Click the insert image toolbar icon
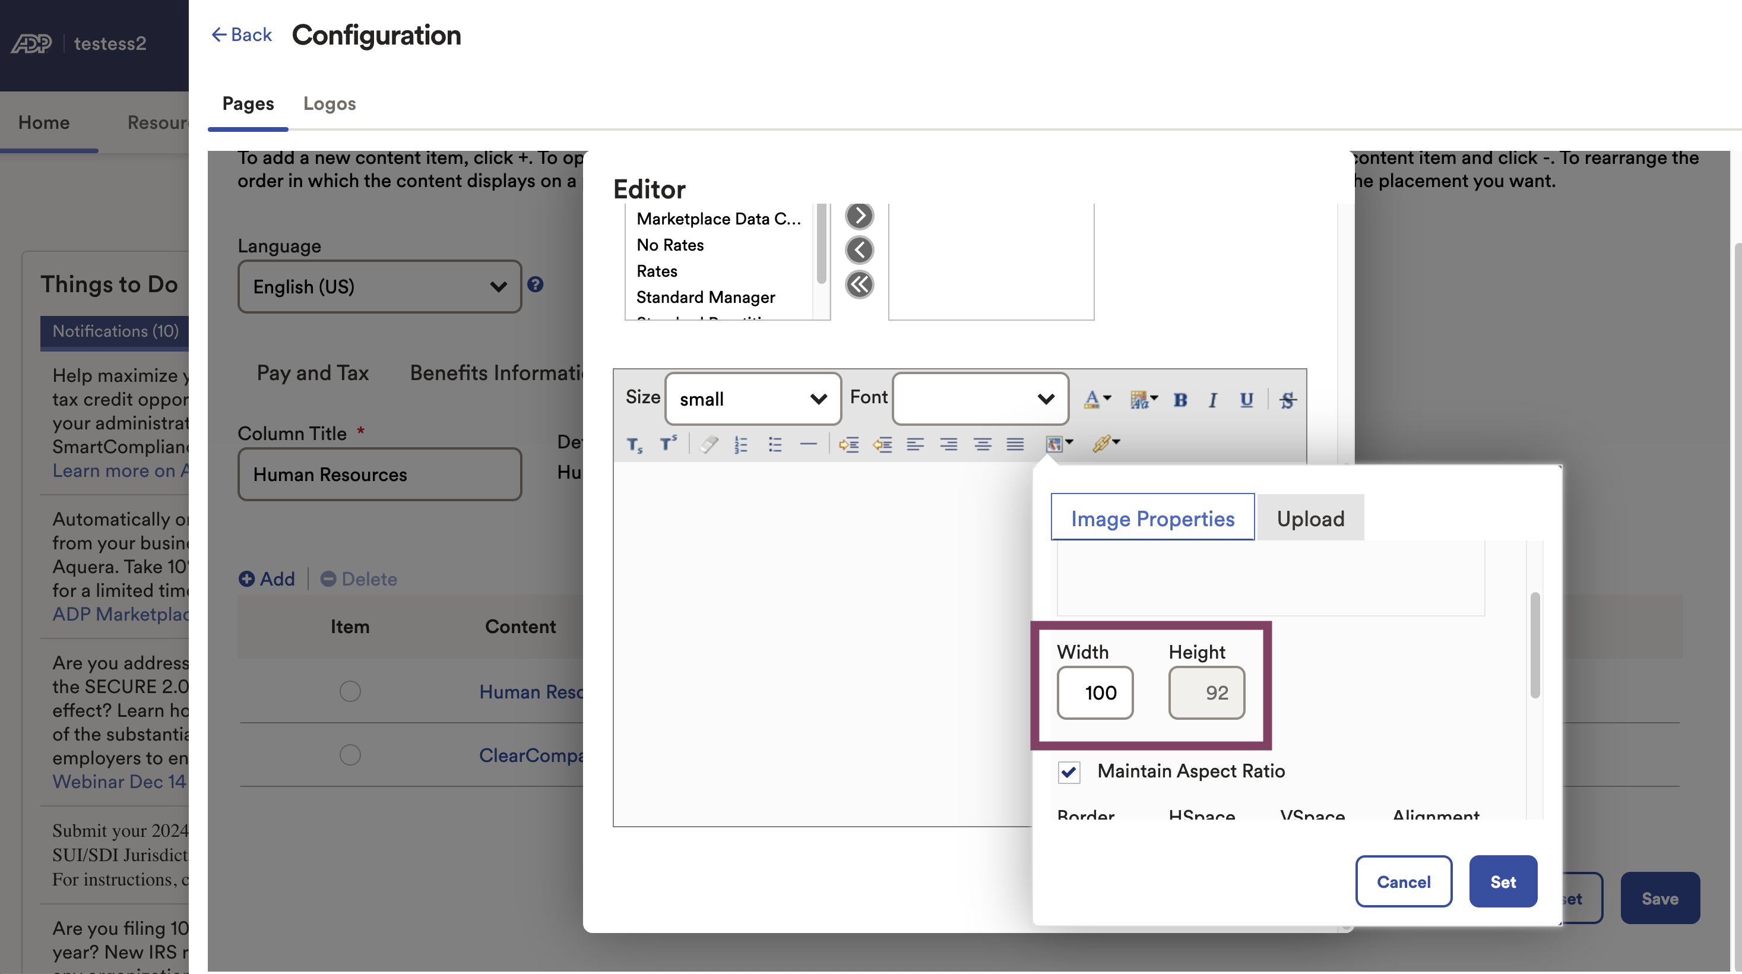The width and height of the screenshot is (1742, 974). click(x=1054, y=444)
